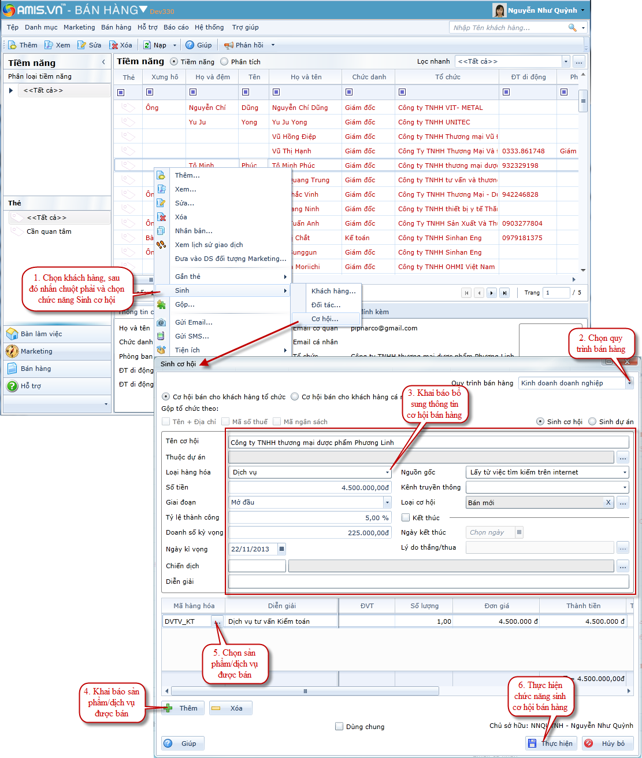Select the Phân tích radio button
Screen dimensions: 642x758
(224, 61)
